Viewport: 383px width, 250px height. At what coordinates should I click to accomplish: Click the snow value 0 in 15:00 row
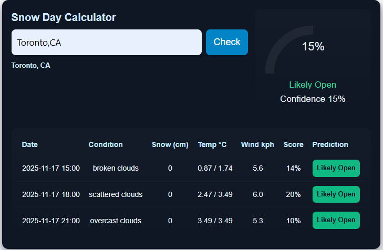170,168
